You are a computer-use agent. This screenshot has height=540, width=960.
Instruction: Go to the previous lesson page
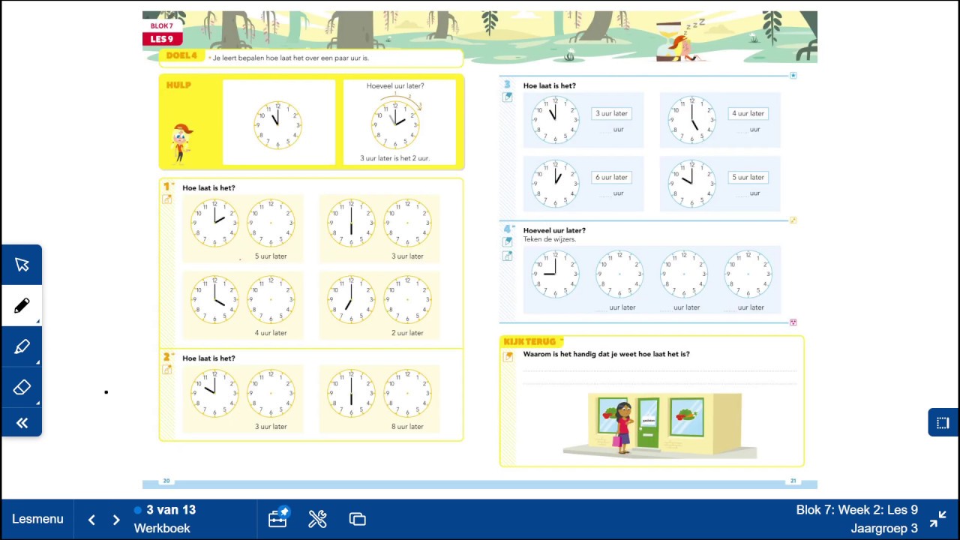[91, 520]
